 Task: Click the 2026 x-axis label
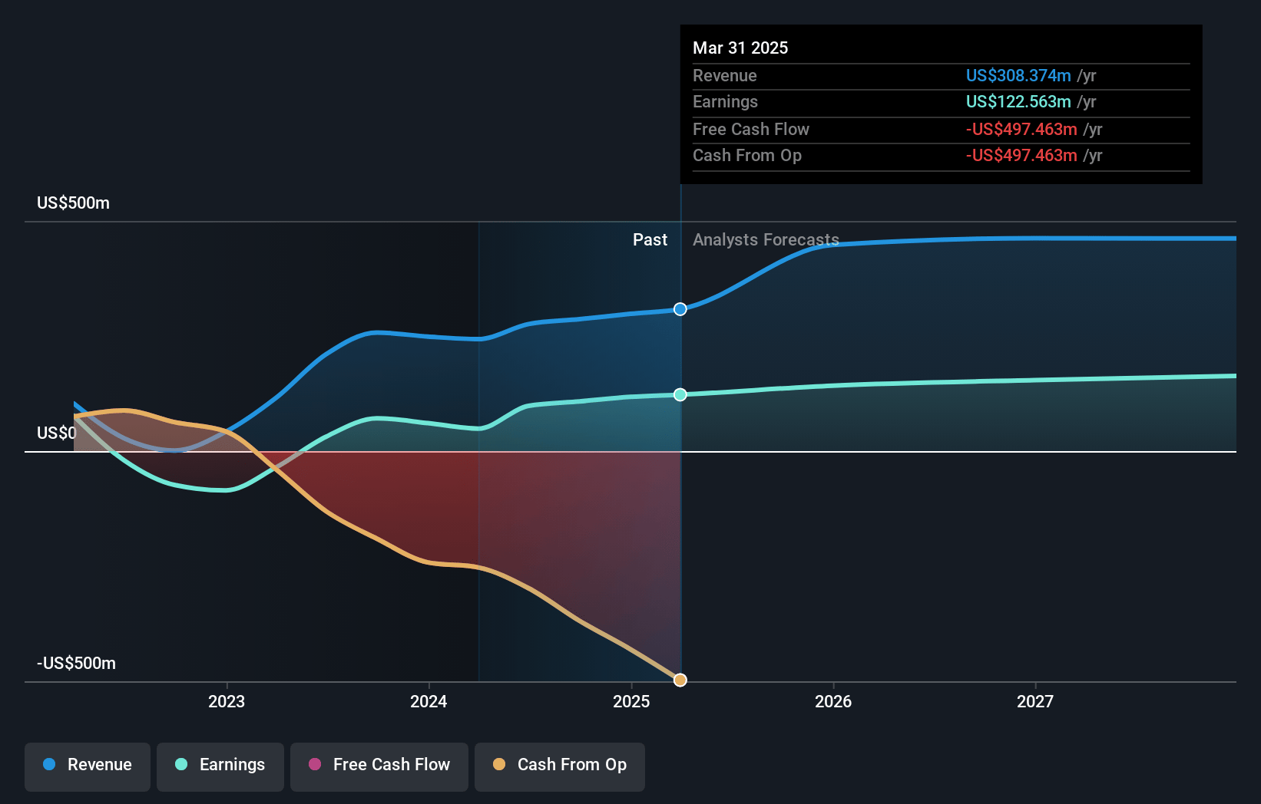(x=833, y=701)
